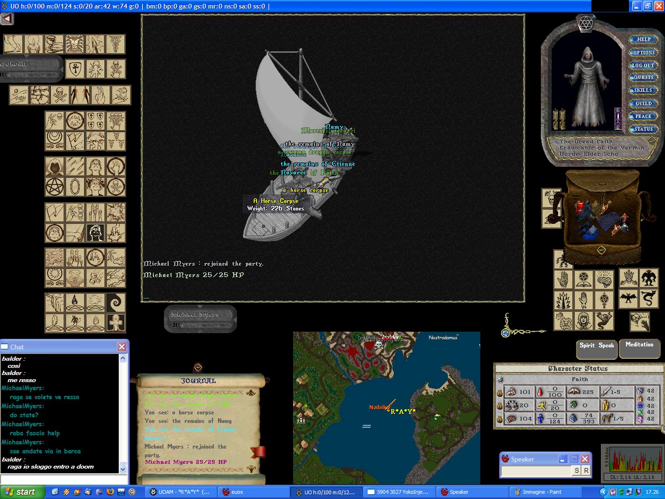This screenshot has height=499, width=665.
Task: Click the horned demon Horrific Beast icon
Action: [649, 278]
